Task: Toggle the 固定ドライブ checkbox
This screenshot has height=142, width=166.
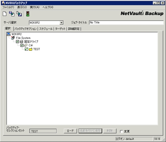Action: (17, 42)
